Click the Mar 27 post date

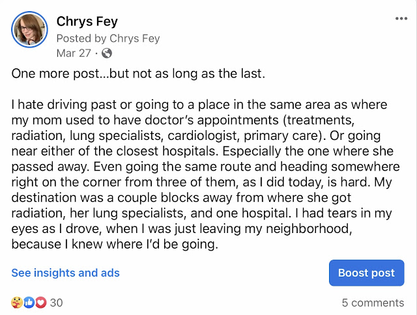(x=74, y=53)
